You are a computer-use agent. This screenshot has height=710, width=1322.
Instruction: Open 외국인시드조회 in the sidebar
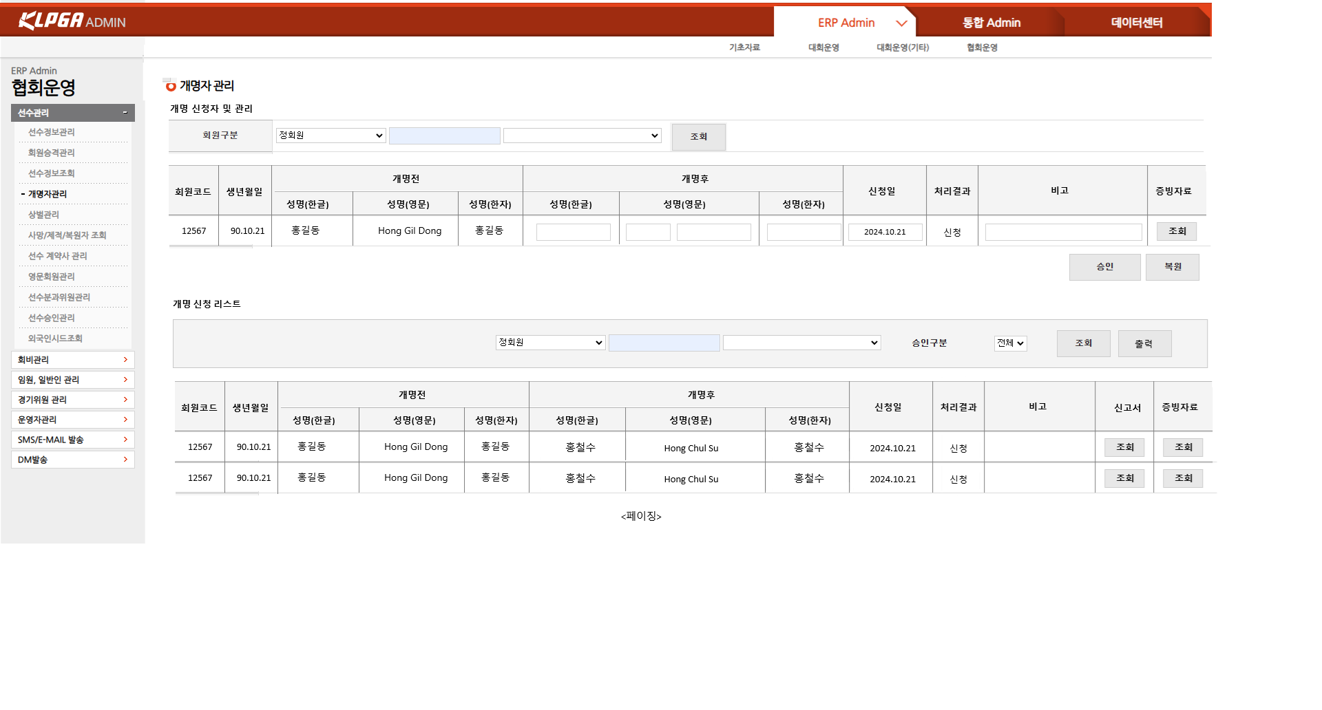[x=55, y=338]
